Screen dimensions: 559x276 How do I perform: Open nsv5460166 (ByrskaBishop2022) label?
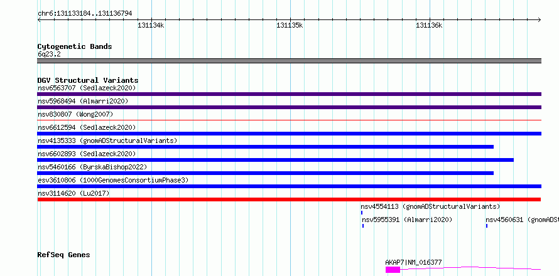(92, 167)
